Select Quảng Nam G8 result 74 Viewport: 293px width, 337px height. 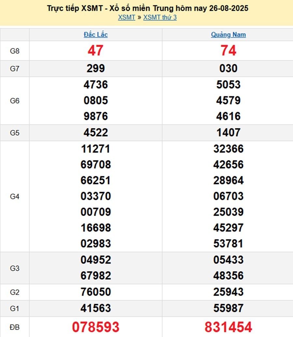click(x=228, y=51)
